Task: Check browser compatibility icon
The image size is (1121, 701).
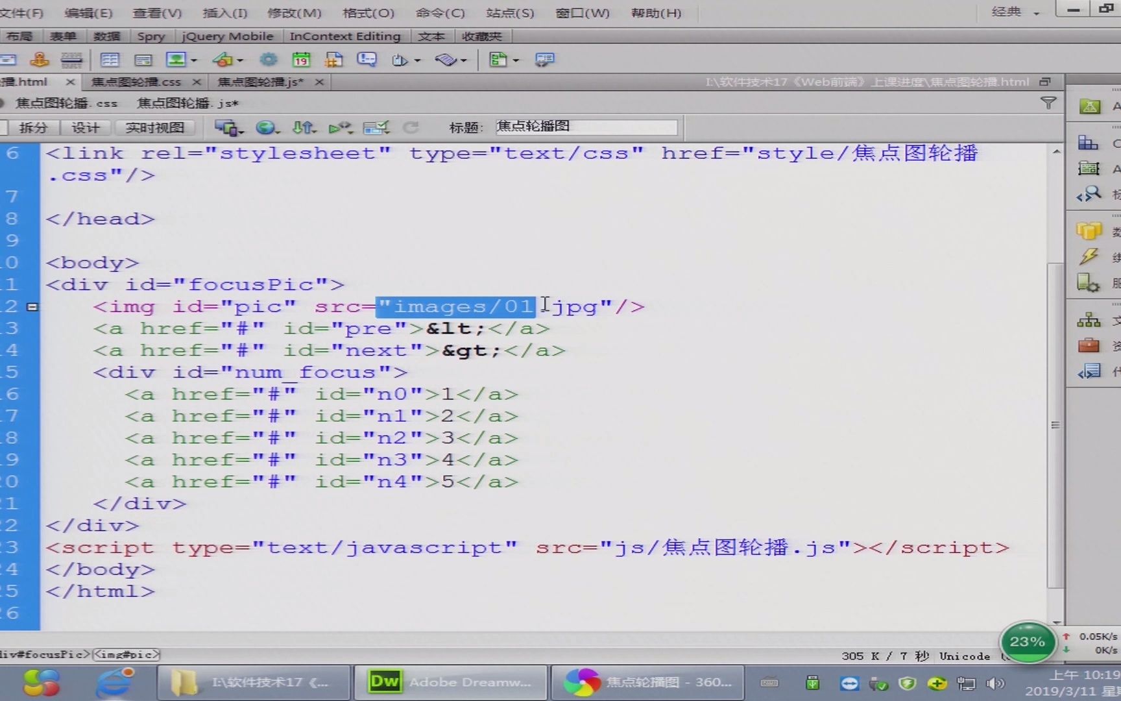Action: pos(376,128)
